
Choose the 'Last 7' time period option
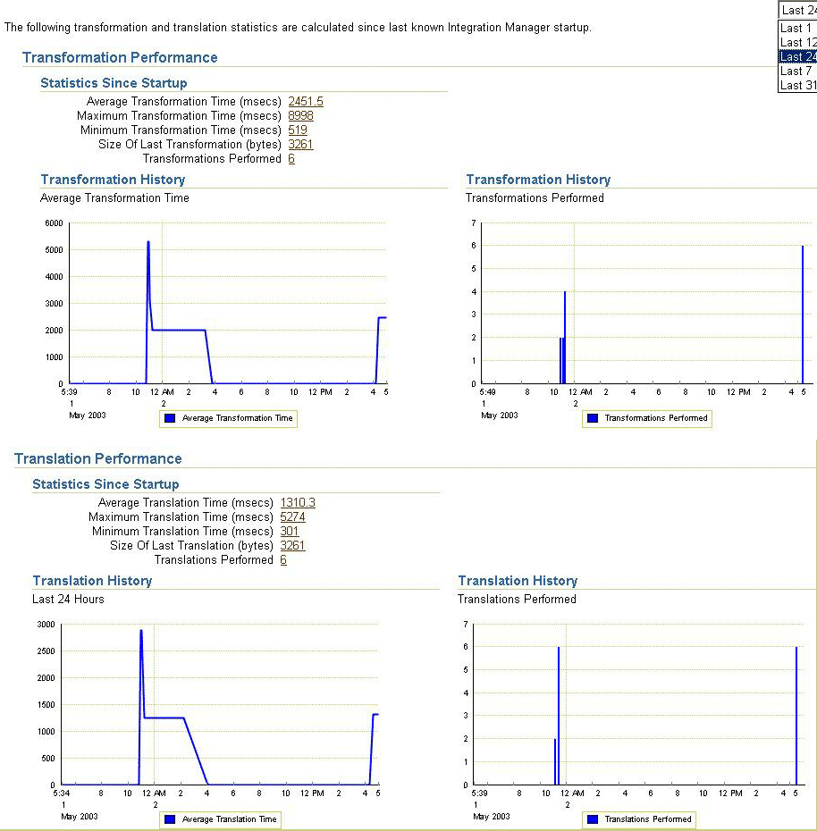tap(798, 71)
